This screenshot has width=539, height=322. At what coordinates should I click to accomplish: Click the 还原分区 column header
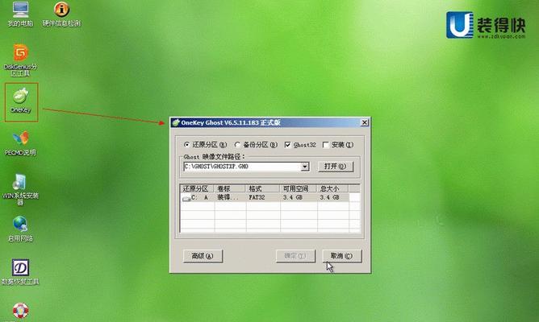197,188
